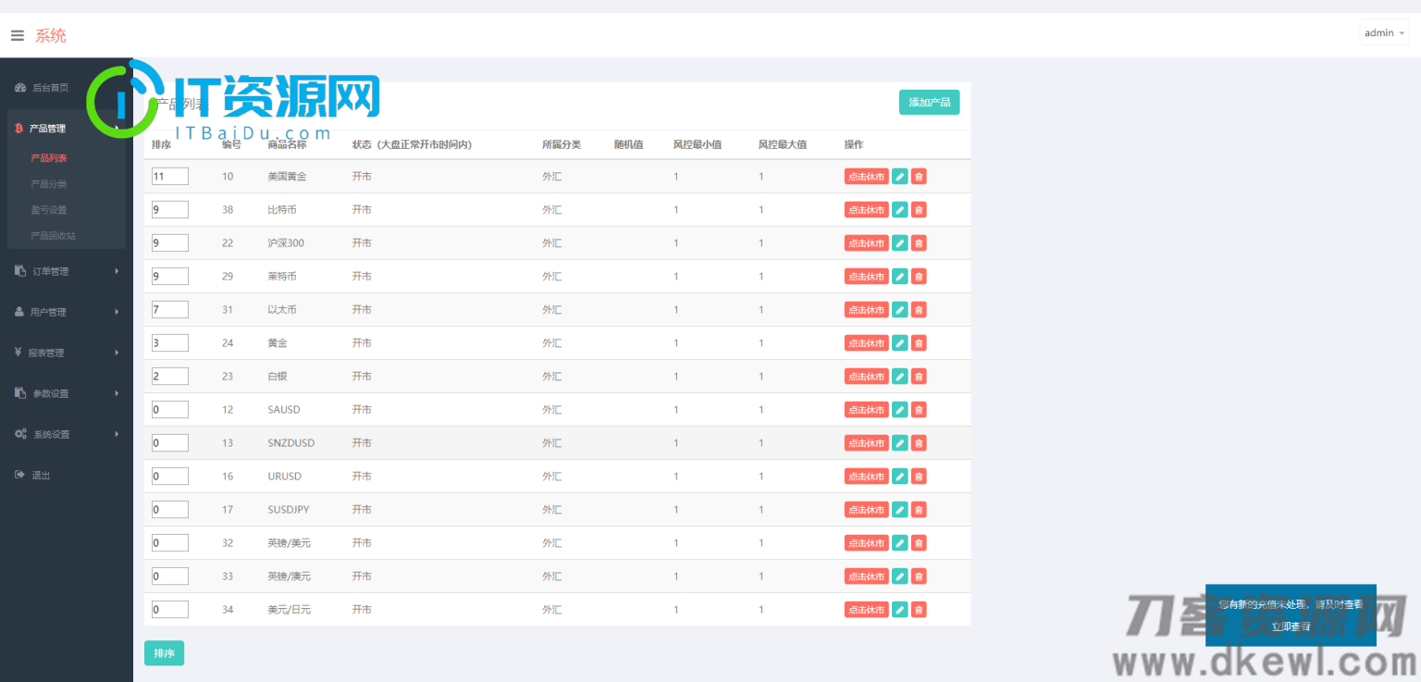Delete 莱特币 using the trash icon
The image size is (1421, 682).
pyautogui.click(x=919, y=277)
